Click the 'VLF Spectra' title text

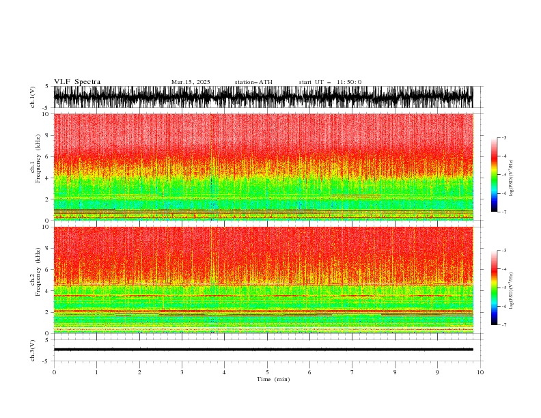[x=77, y=82]
